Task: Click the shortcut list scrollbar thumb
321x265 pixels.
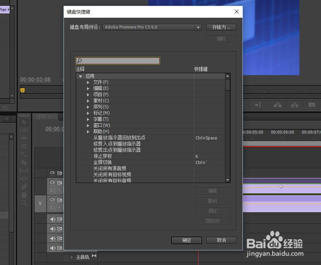Action: pos(227,85)
